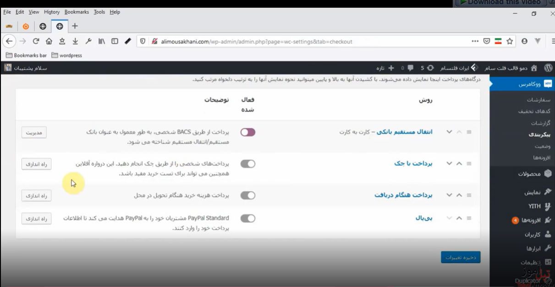Open the WordPress logo in admin bar
This screenshot has width=555, height=287.
click(x=548, y=68)
